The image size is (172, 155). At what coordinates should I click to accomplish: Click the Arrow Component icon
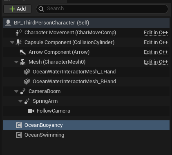point(23,52)
